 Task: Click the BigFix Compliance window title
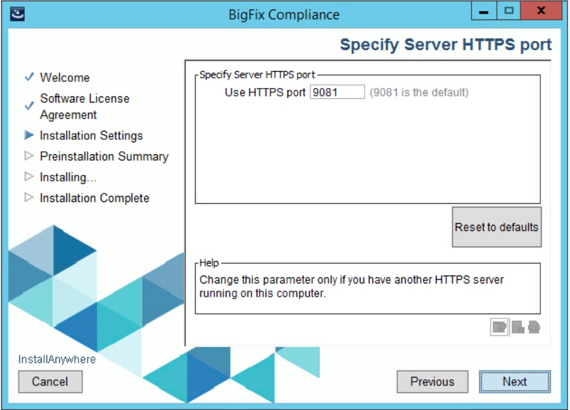pos(284,15)
